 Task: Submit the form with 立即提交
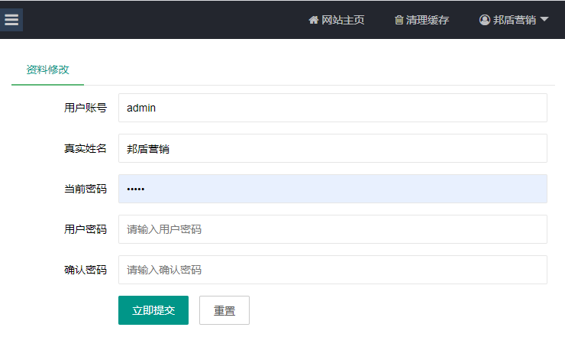[x=153, y=310]
